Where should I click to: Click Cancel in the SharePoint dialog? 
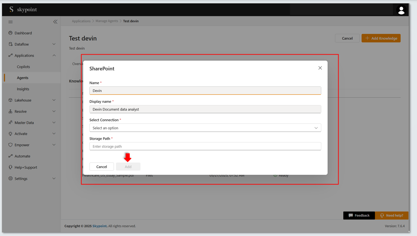[102, 166]
